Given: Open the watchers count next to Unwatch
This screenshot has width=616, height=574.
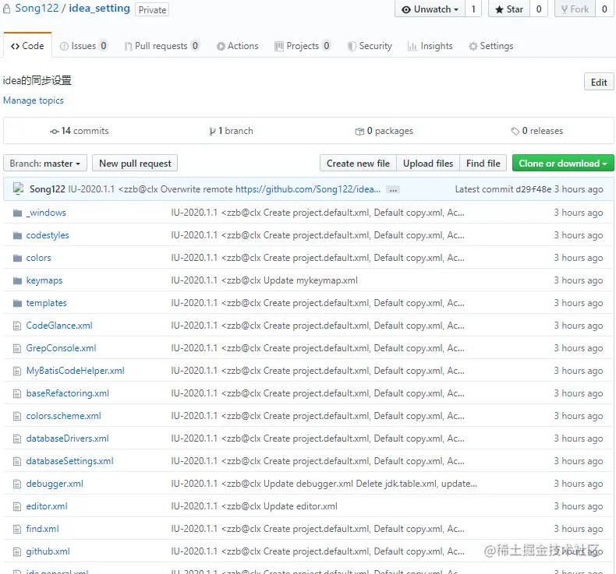Looking at the screenshot, I should tap(473, 9).
